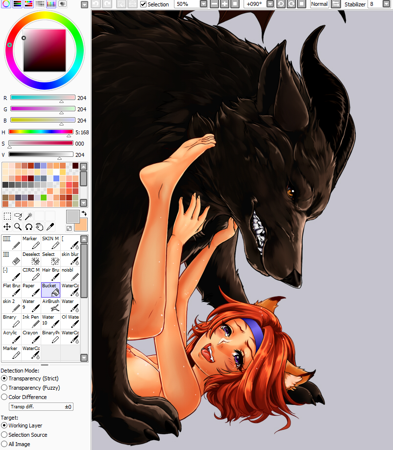Choose the skin blur brush
Image resolution: width=393 pixels, height=450 pixels.
[x=70, y=258]
